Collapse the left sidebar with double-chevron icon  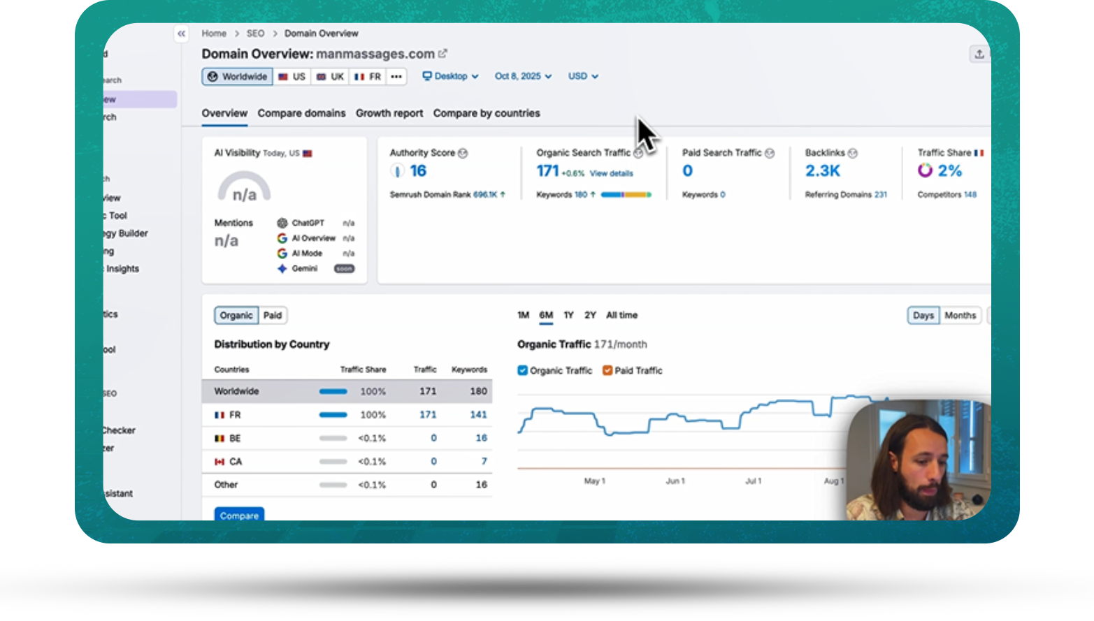[x=181, y=34]
